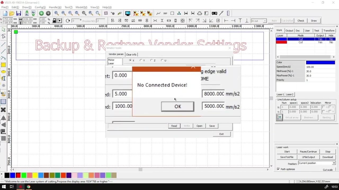Viewport: 339px width, 190px height.
Task: Switch to the Transform tab
Action: tap(329, 31)
